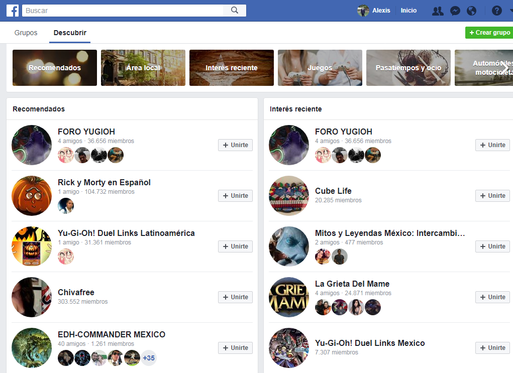Join Yu-Gi-Oh! Duel Links Mexico group
Viewport: 513px width, 373px height.
492,347
